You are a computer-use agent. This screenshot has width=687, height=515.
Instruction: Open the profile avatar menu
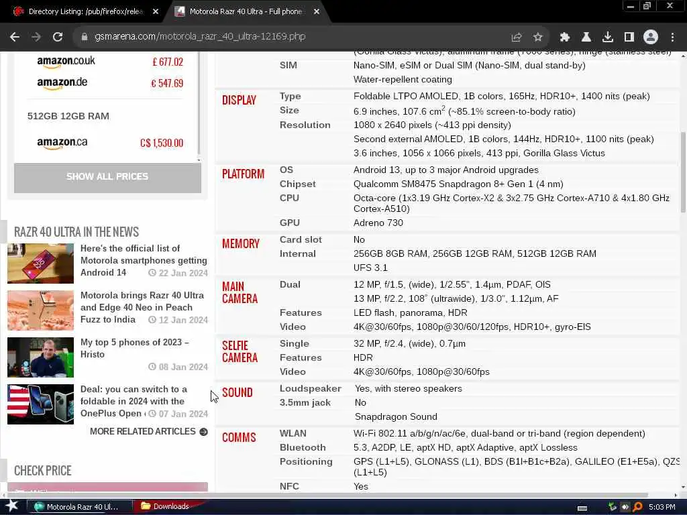click(651, 38)
